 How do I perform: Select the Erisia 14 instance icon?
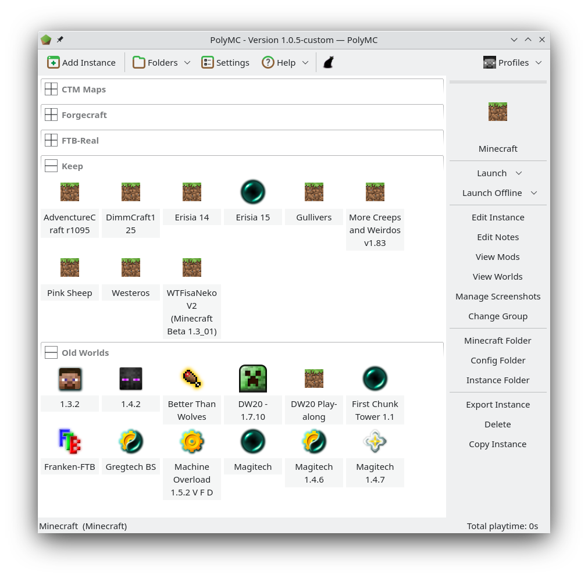(x=192, y=192)
